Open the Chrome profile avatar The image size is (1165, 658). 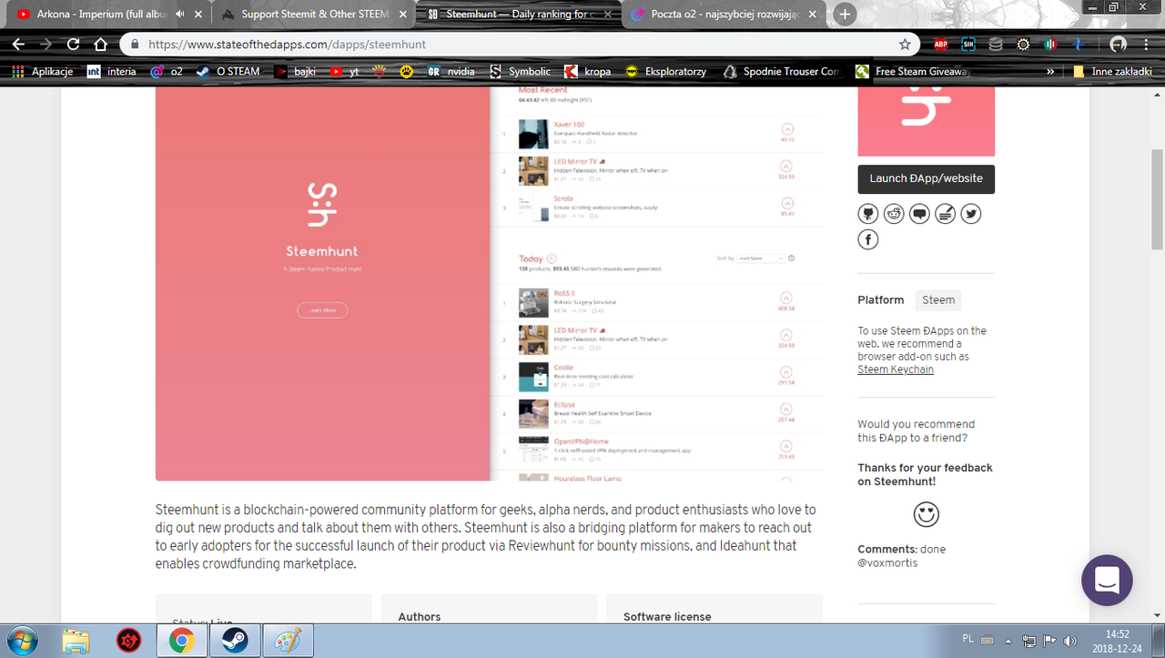[1118, 44]
